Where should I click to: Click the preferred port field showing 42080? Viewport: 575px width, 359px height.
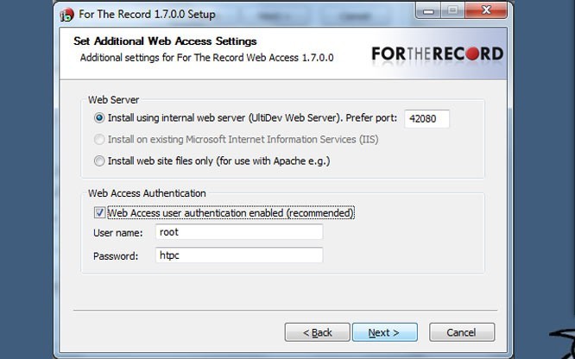[x=427, y=118]
